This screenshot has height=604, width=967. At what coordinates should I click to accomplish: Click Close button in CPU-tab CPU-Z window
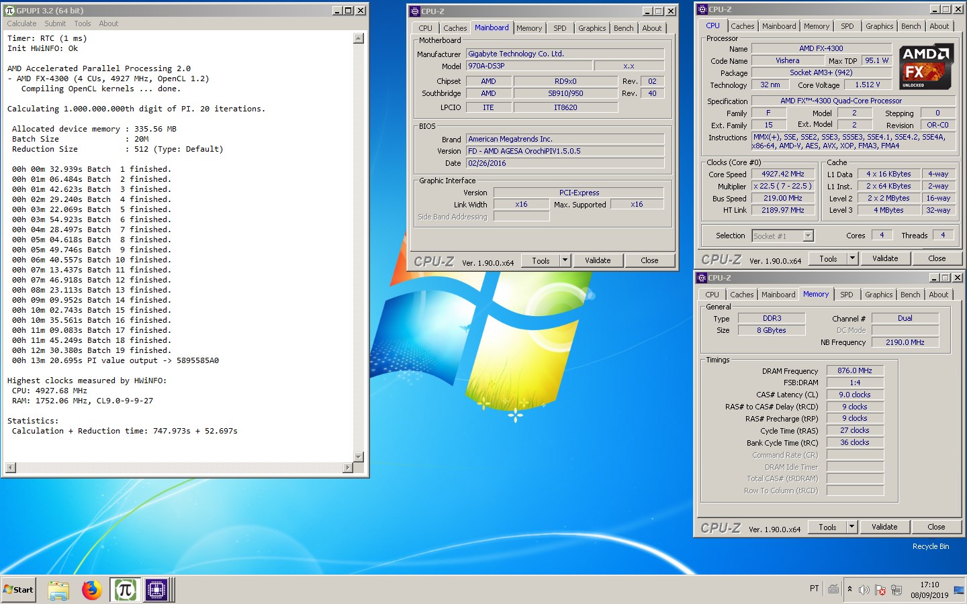(937, 258)
